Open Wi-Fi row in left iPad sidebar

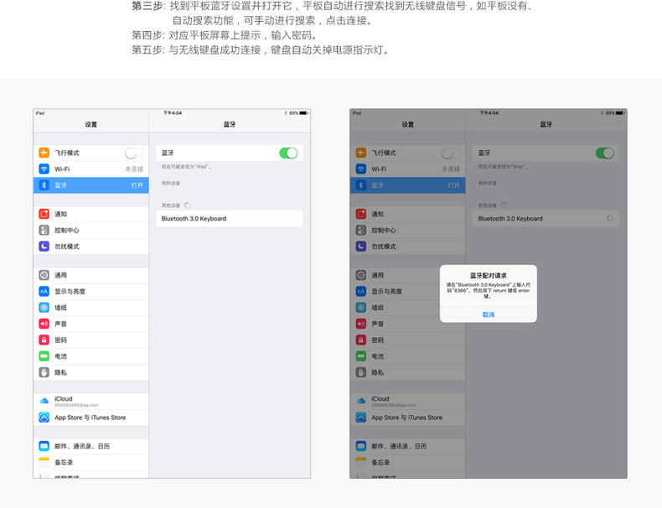(91, 168)
